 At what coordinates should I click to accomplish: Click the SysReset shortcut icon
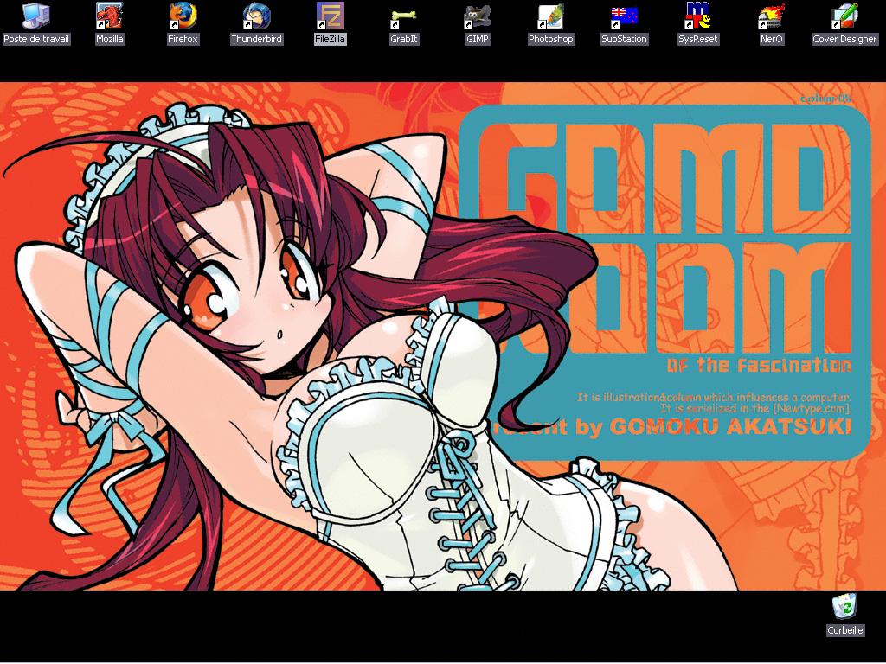point(697,16)
